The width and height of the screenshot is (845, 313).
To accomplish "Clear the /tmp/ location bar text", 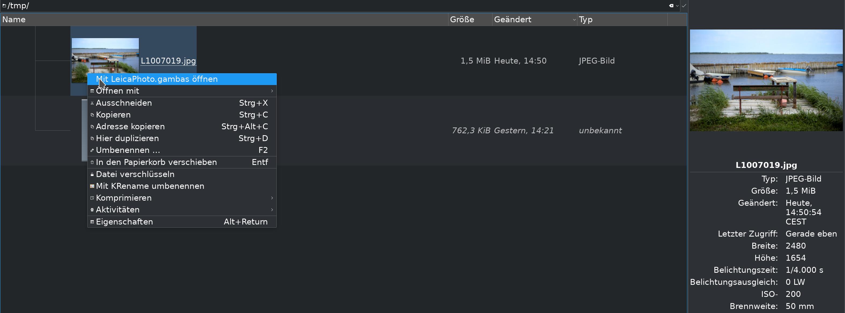I will point(671,6).
